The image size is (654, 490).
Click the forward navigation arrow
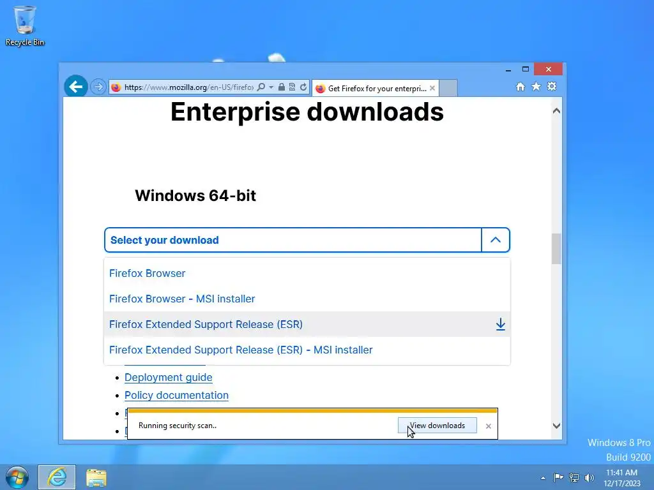click(98, 87)
